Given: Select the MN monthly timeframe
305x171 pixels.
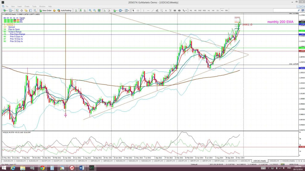Looking at the screenshot, I should point(227,10).
